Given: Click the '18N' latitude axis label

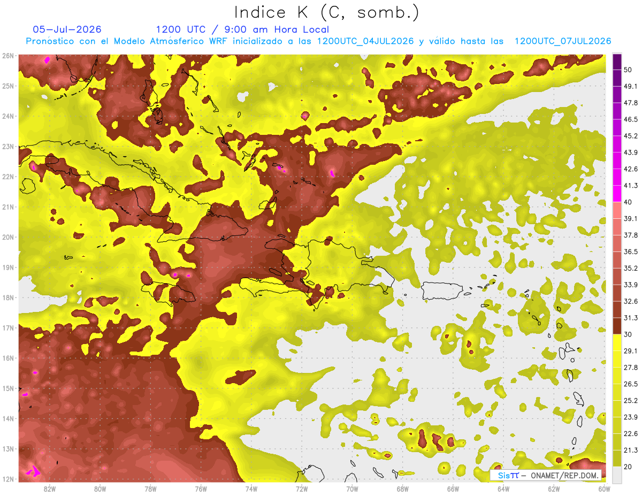Looking at the screenshot, I should point(8,297).
